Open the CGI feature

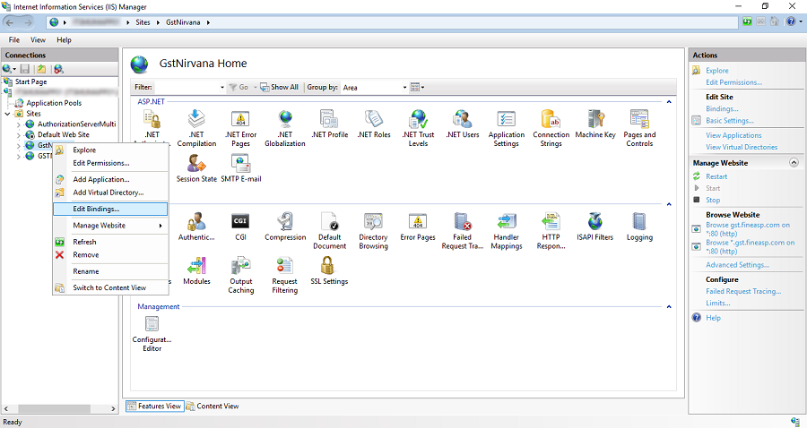240,227
